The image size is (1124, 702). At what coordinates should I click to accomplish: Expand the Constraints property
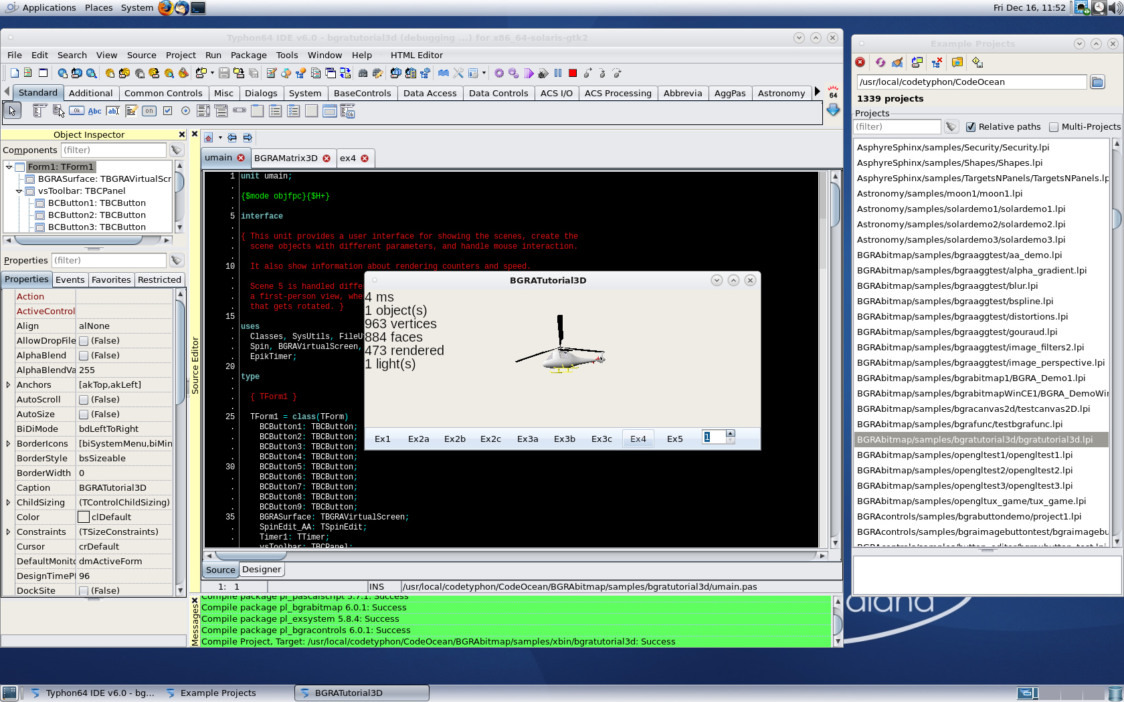pos(8,532)
